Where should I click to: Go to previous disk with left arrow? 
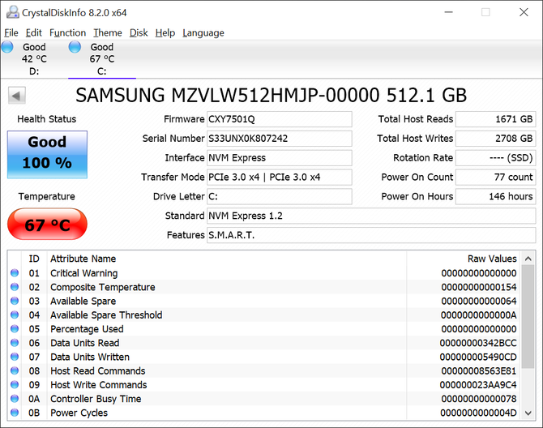click(17, 96)
